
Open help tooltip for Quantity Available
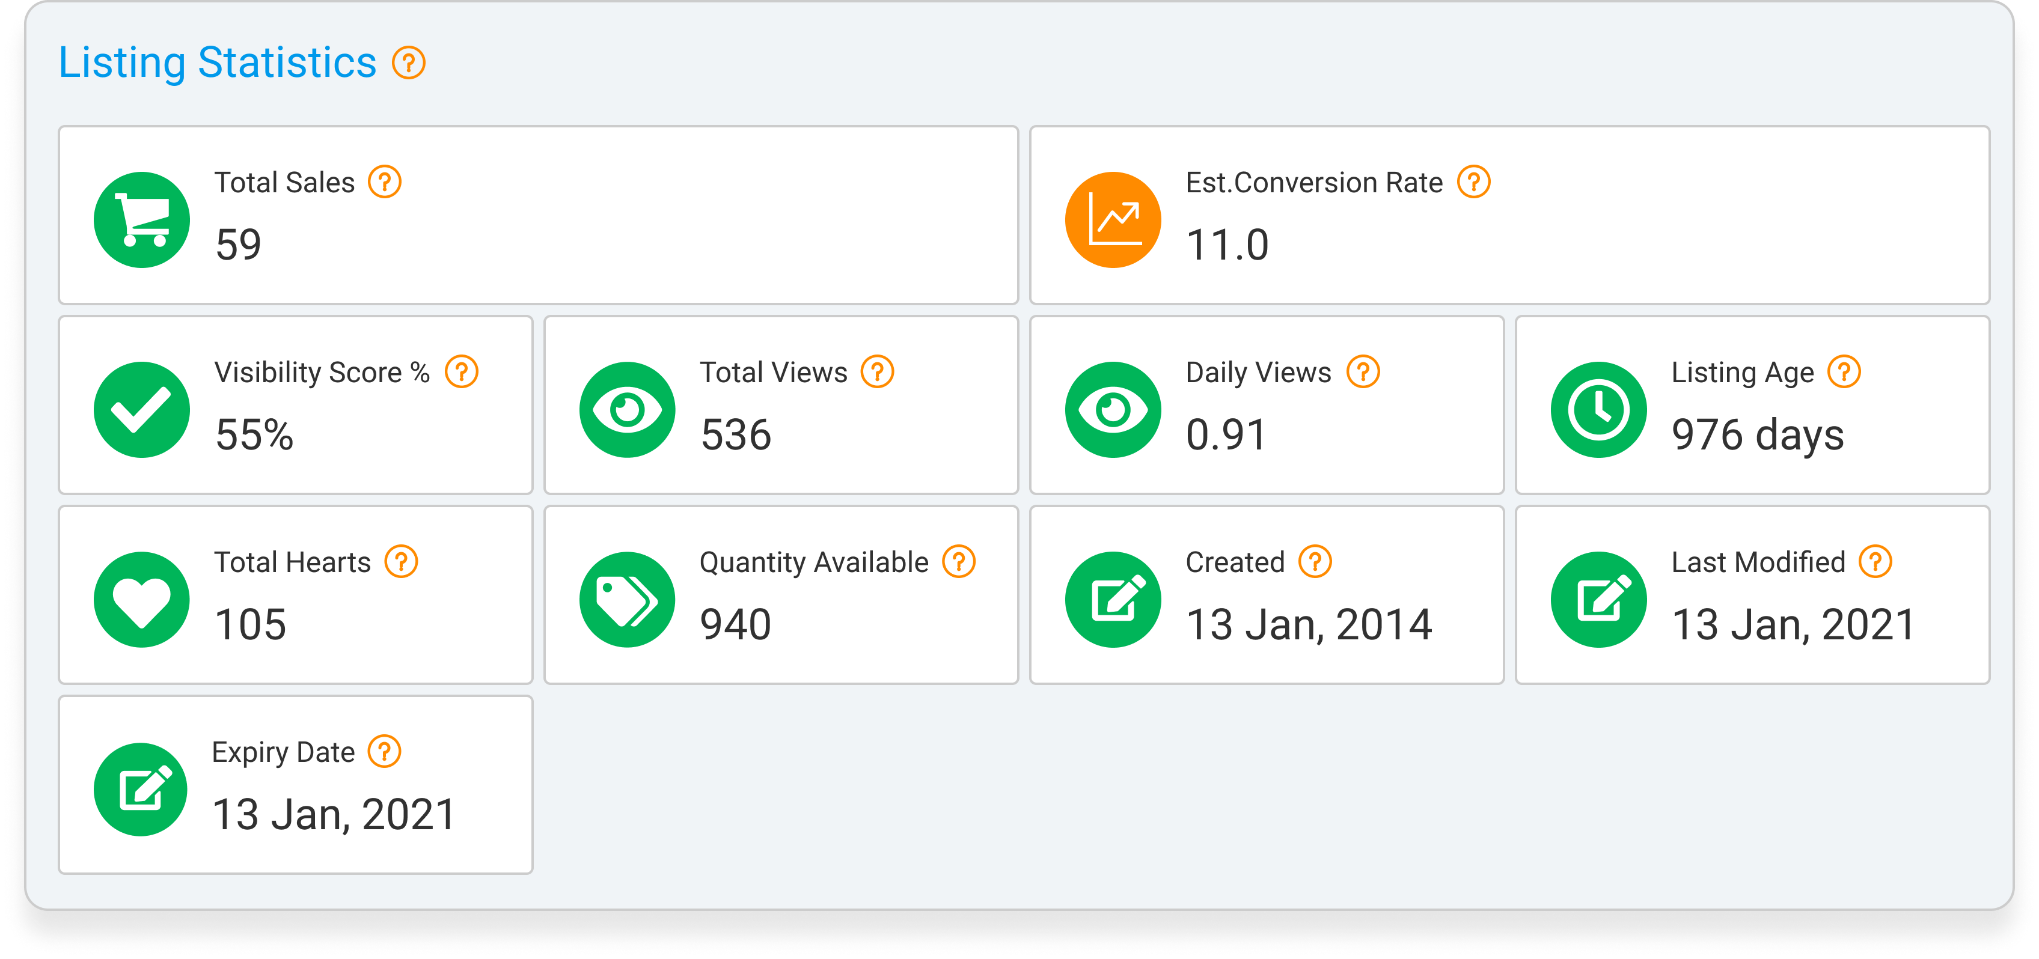pyautogui.click(x=959, y=562)
